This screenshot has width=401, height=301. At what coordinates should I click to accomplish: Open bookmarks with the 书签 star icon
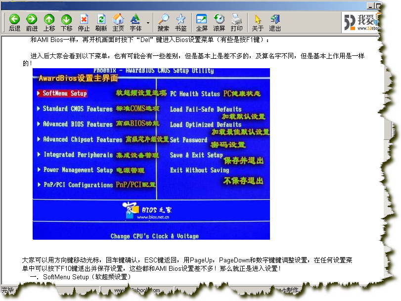180,23
